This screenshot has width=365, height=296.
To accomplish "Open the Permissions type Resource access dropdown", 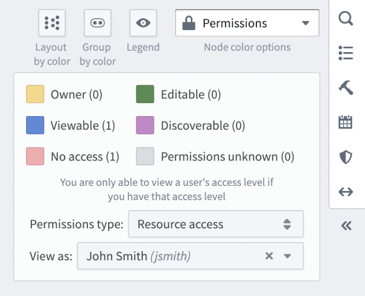I will [216, 224].
